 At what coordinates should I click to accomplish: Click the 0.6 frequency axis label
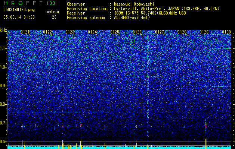[3, 142]
